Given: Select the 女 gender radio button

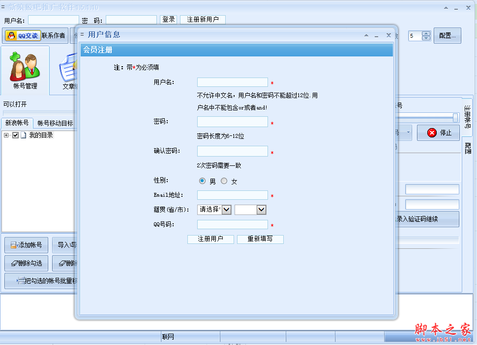Looking at the screenshot, I should pyautogui.click(x=224, y=181).
